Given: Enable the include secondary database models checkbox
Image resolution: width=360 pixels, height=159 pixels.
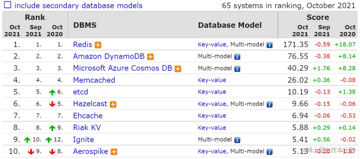Looking at the screenshot, I should (7, 5).
